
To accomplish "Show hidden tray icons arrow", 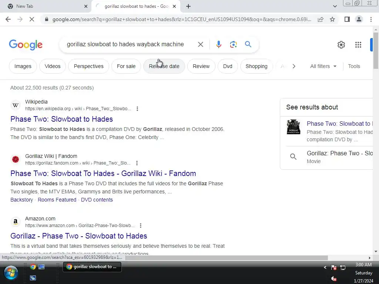I will click(325, 267).
